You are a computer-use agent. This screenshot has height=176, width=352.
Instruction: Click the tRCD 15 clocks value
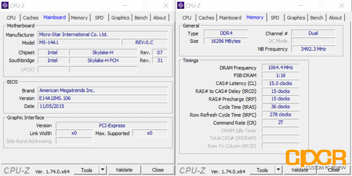(281, 91)
